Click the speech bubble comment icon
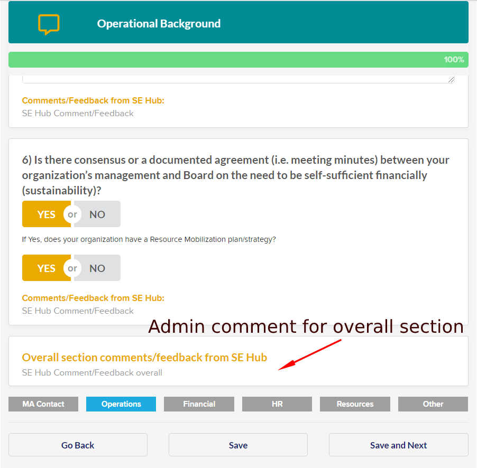The height and width of the screenshot is (468, 477). click(49, 24)
